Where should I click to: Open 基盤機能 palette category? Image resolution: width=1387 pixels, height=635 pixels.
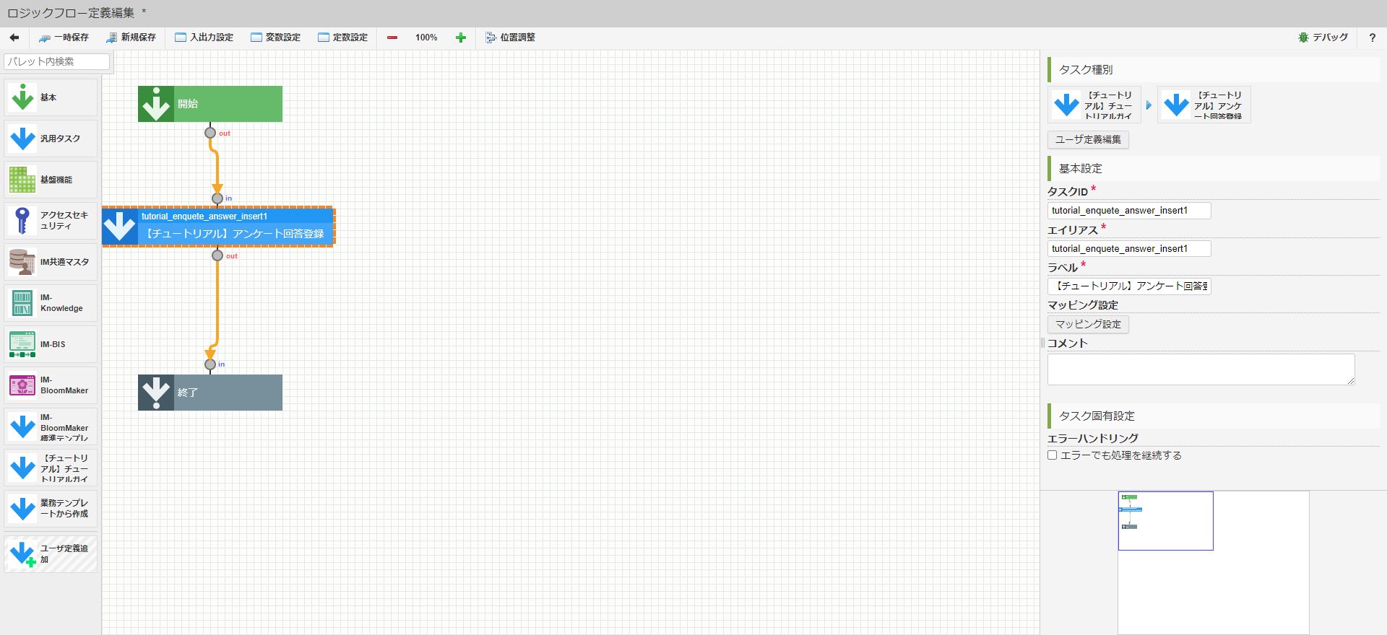tap(51, 180)
